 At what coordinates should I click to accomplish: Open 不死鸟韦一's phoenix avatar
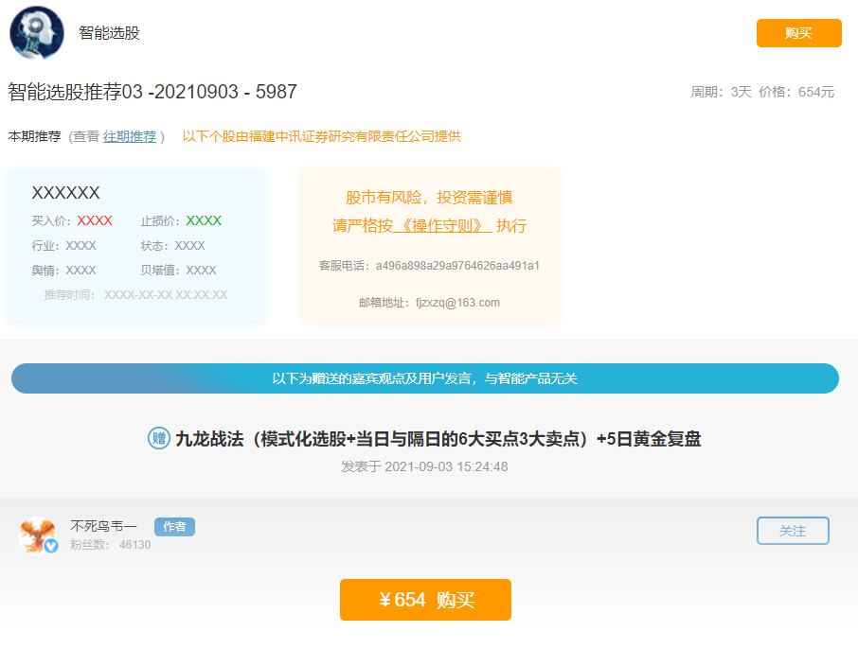pos(37,535)
